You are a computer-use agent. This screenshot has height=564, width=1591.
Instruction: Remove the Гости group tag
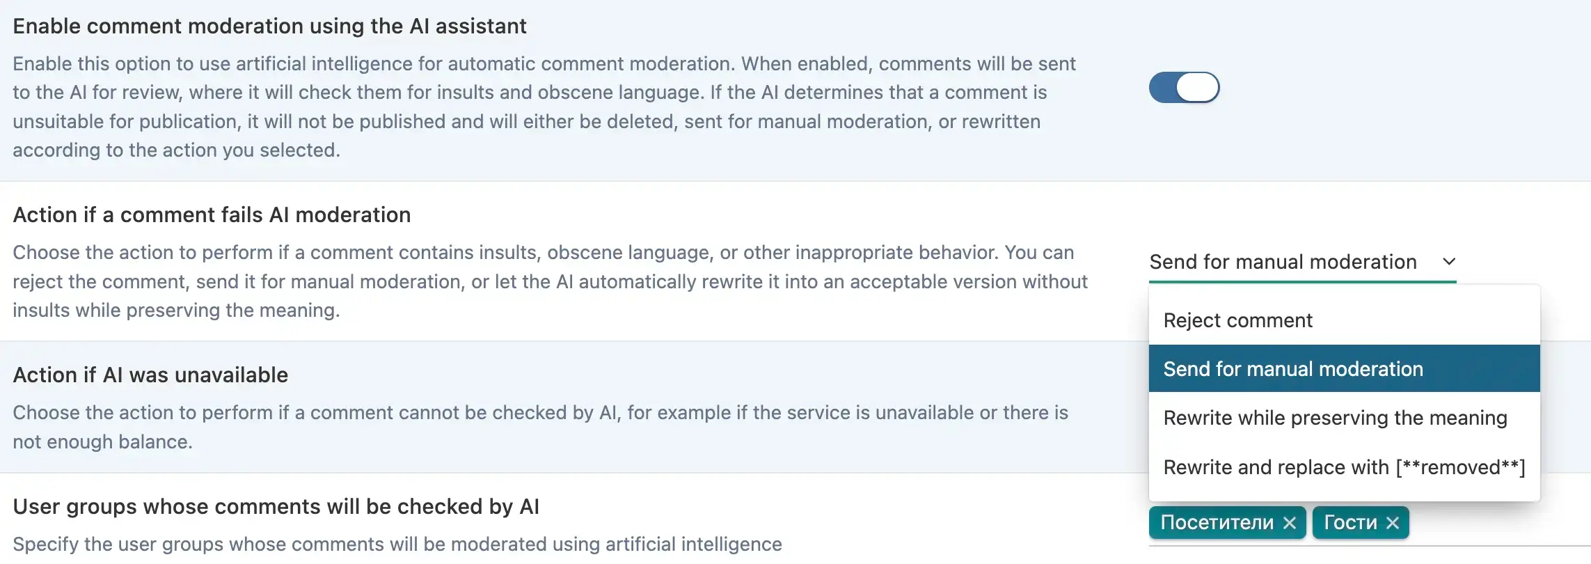click(x=1392, y=523)
